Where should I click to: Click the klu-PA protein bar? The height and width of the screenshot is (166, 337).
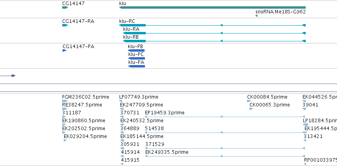[137, 66]
